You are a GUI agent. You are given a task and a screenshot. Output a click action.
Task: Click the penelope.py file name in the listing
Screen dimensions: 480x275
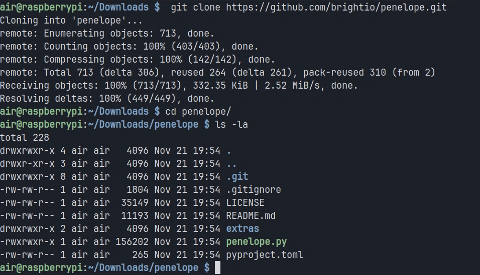click(x=256, y=241)
